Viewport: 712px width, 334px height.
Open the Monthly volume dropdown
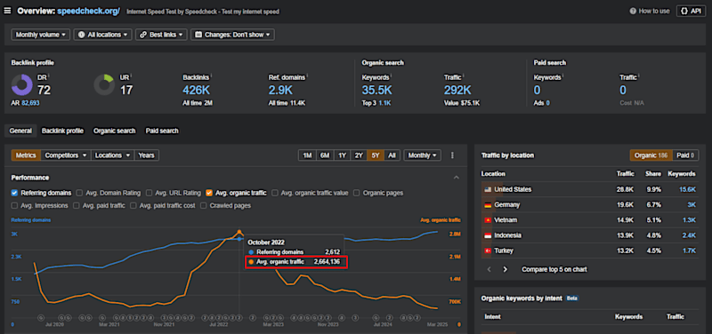point(40,35)
